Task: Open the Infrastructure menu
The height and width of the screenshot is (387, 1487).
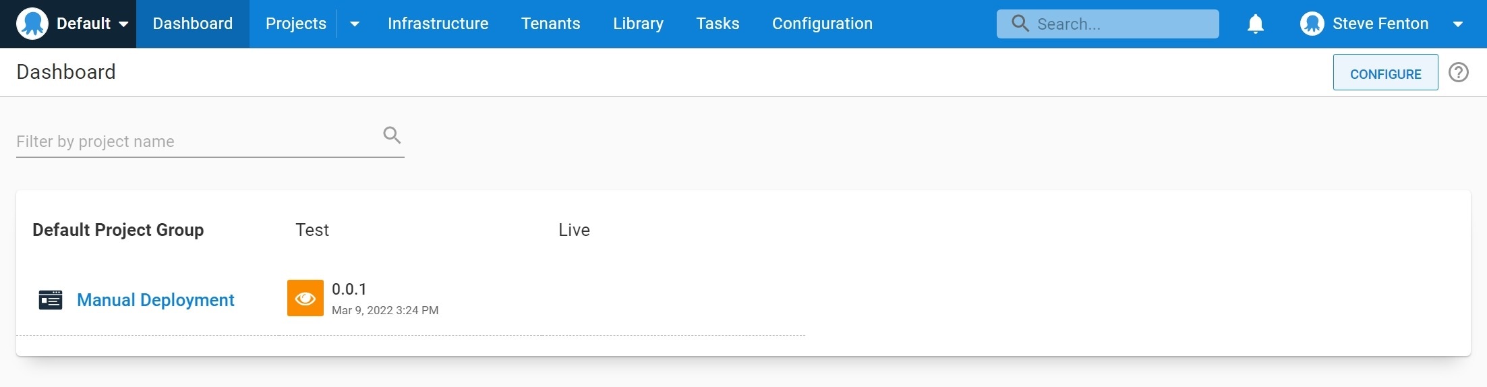Action: [438, 24]
